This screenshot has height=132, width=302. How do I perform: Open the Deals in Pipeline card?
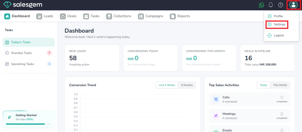[267, 58]
